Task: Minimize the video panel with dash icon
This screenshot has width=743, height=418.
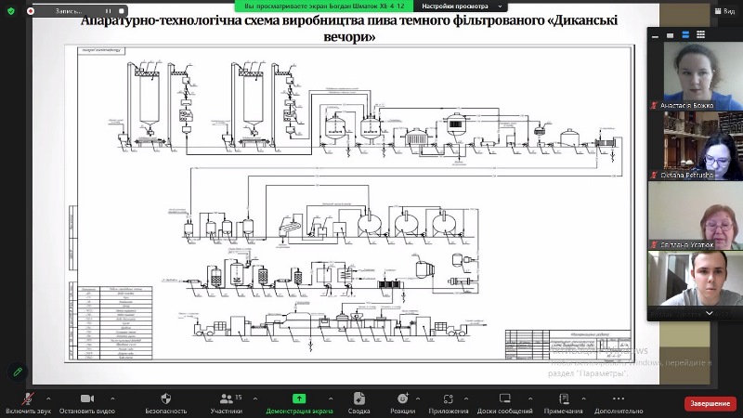Action: (655, 35)
